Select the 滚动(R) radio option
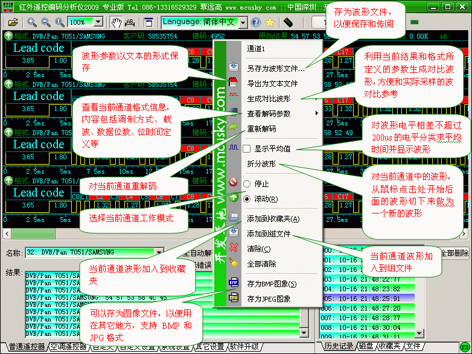 pos(247,198)
